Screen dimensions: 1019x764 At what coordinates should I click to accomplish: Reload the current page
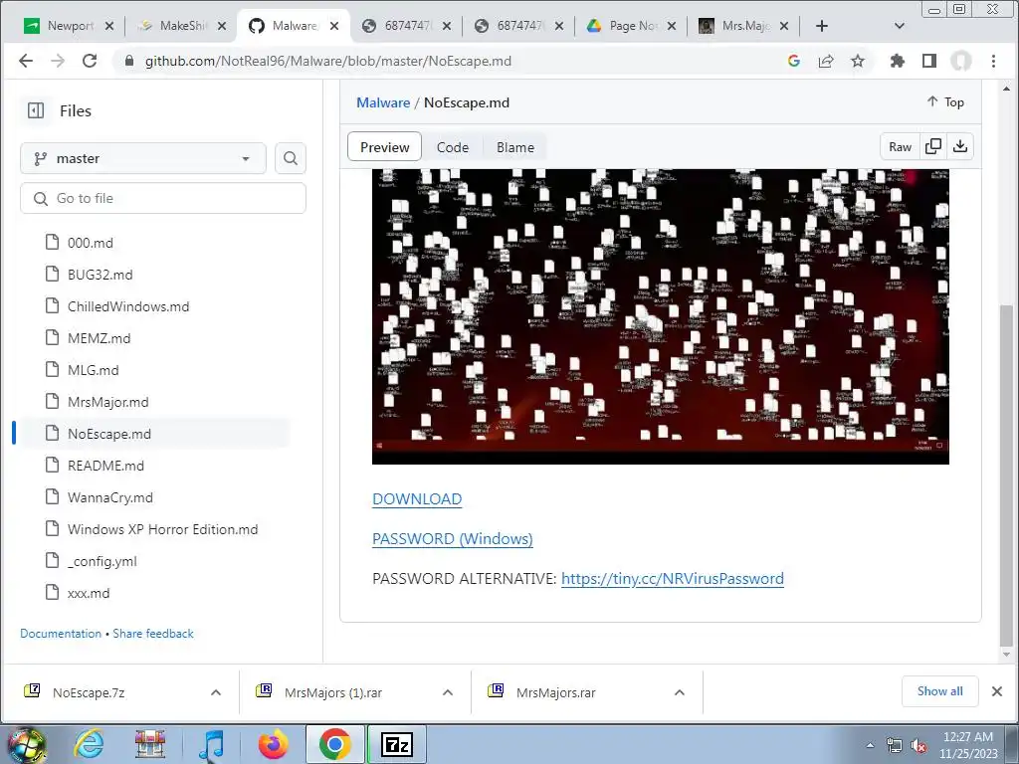(x=90, y=61)
